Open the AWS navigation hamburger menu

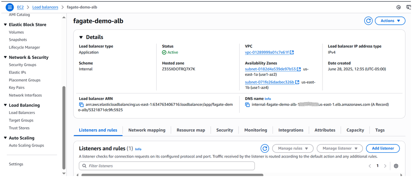(x=10, y=7)
